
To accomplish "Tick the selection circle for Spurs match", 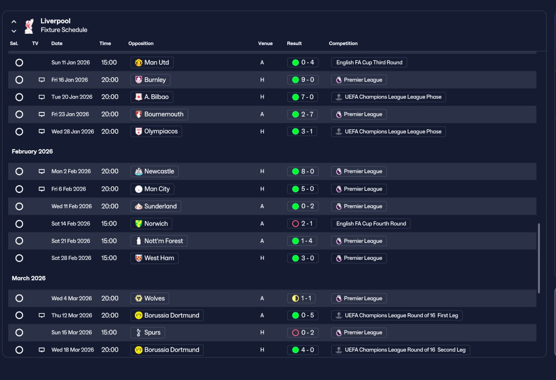I will (x=19, y=333).
